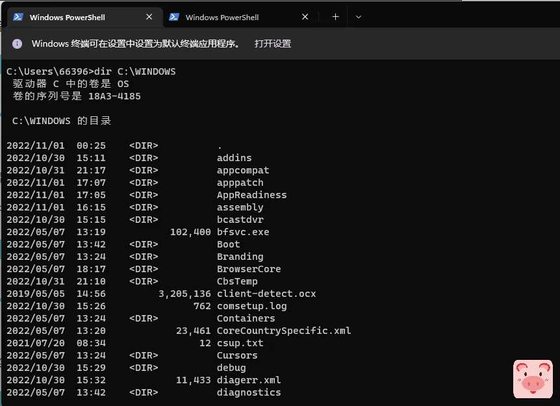The image size is (560, 406).
Task: Close the second PowerShell tab
Action: click(305, 17)
